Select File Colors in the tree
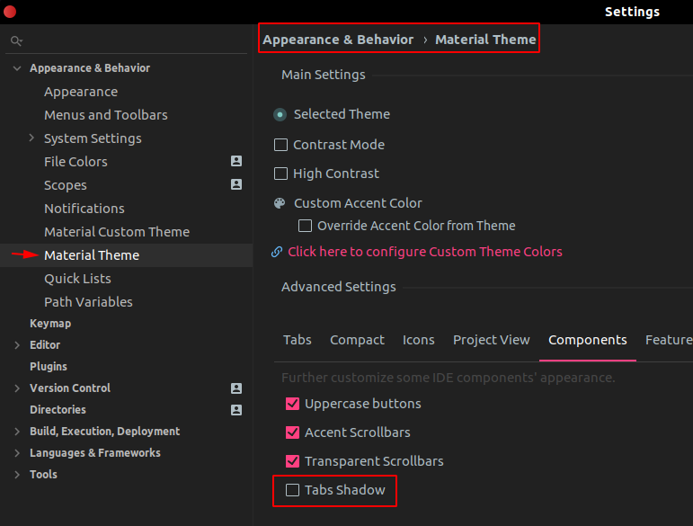The width and height of the screenshot is (693, 526). coord(76,162)
